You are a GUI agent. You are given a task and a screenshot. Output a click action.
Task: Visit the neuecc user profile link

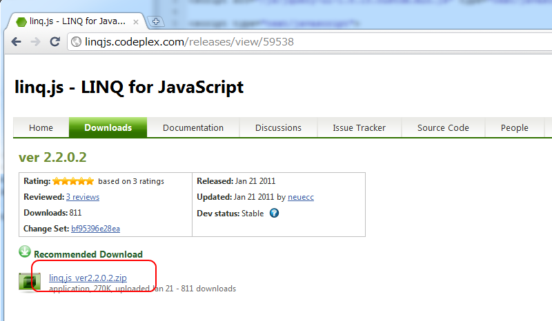click(301, 197)
